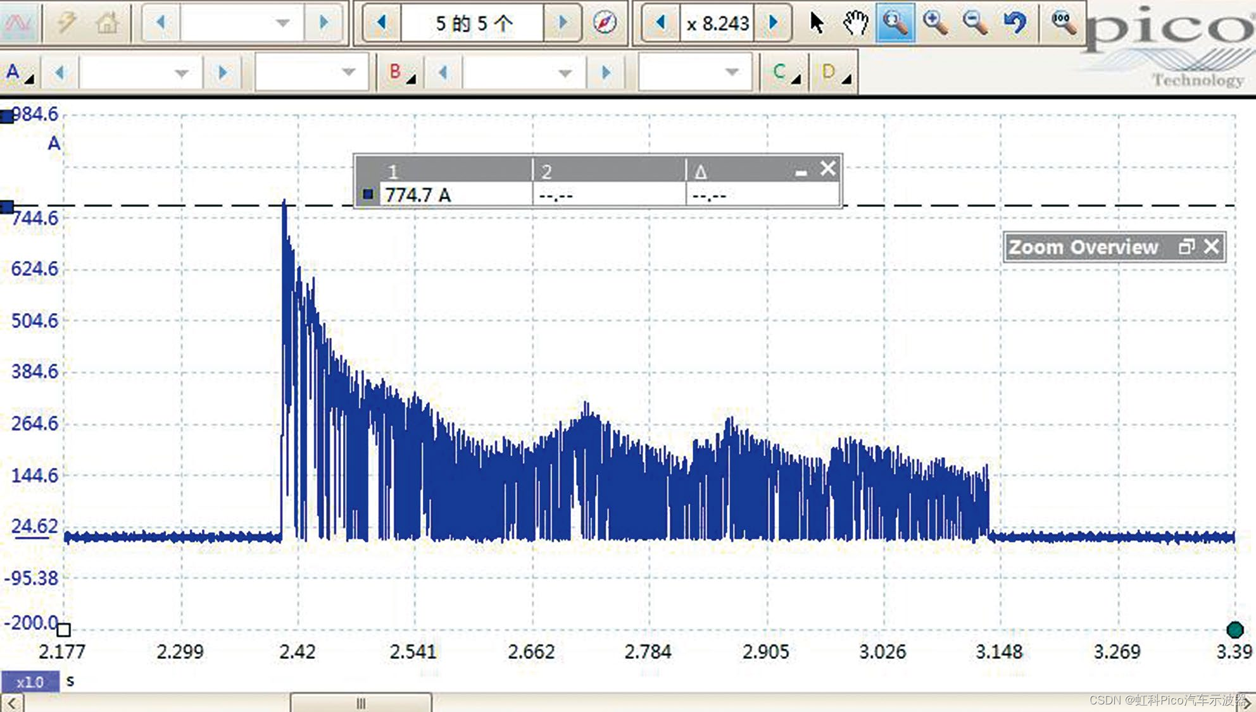
Task: Click the green time ruler handle
Action: coord(1234,630)
